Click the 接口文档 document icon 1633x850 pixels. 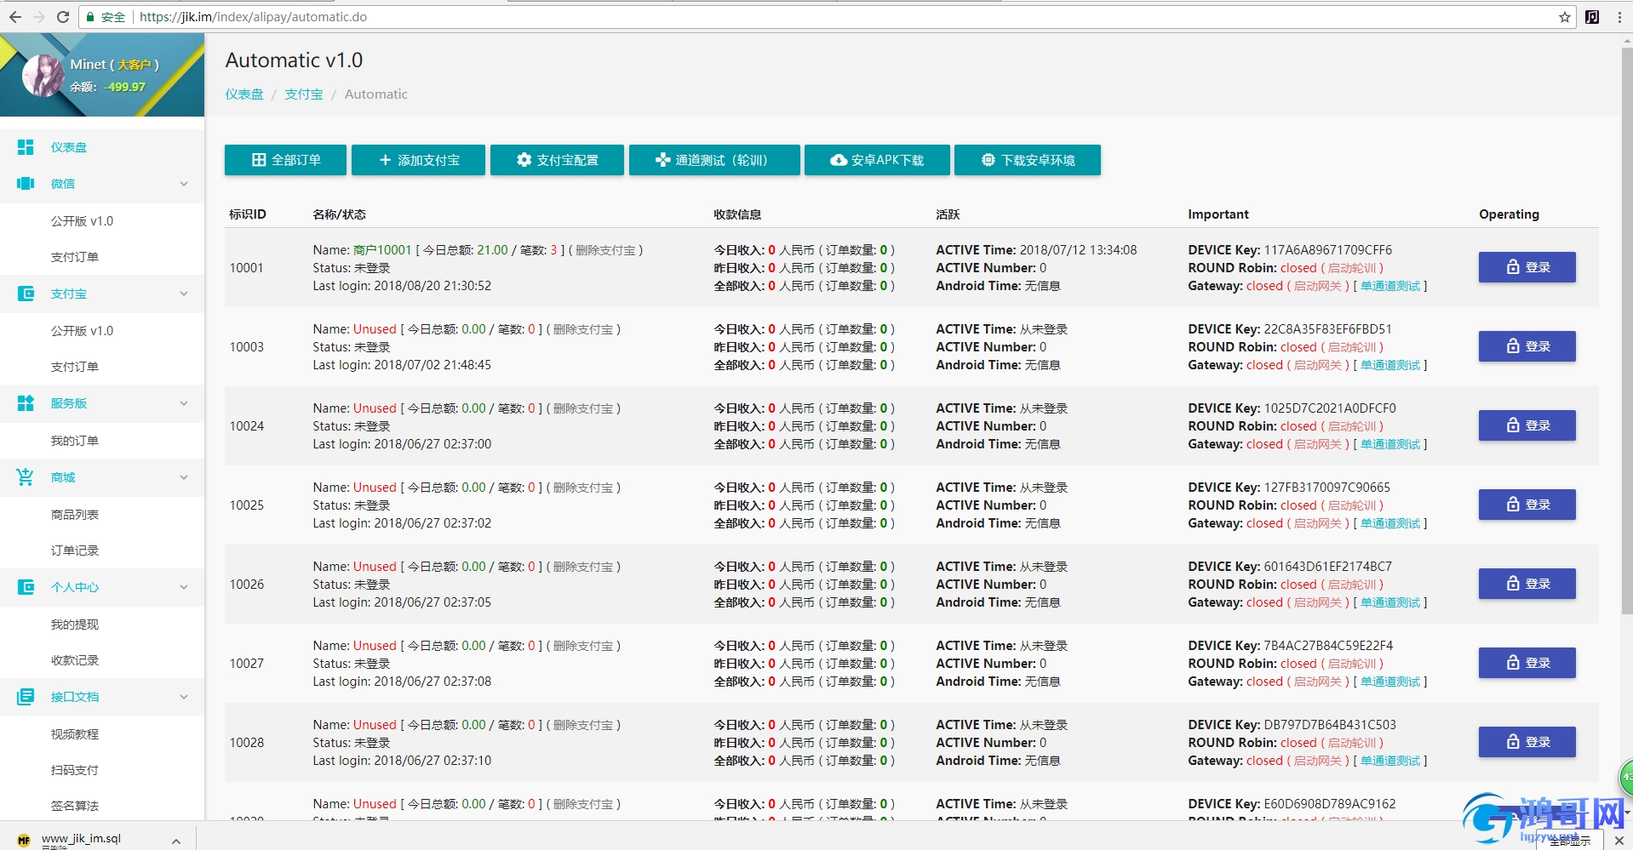pos(26,697)
